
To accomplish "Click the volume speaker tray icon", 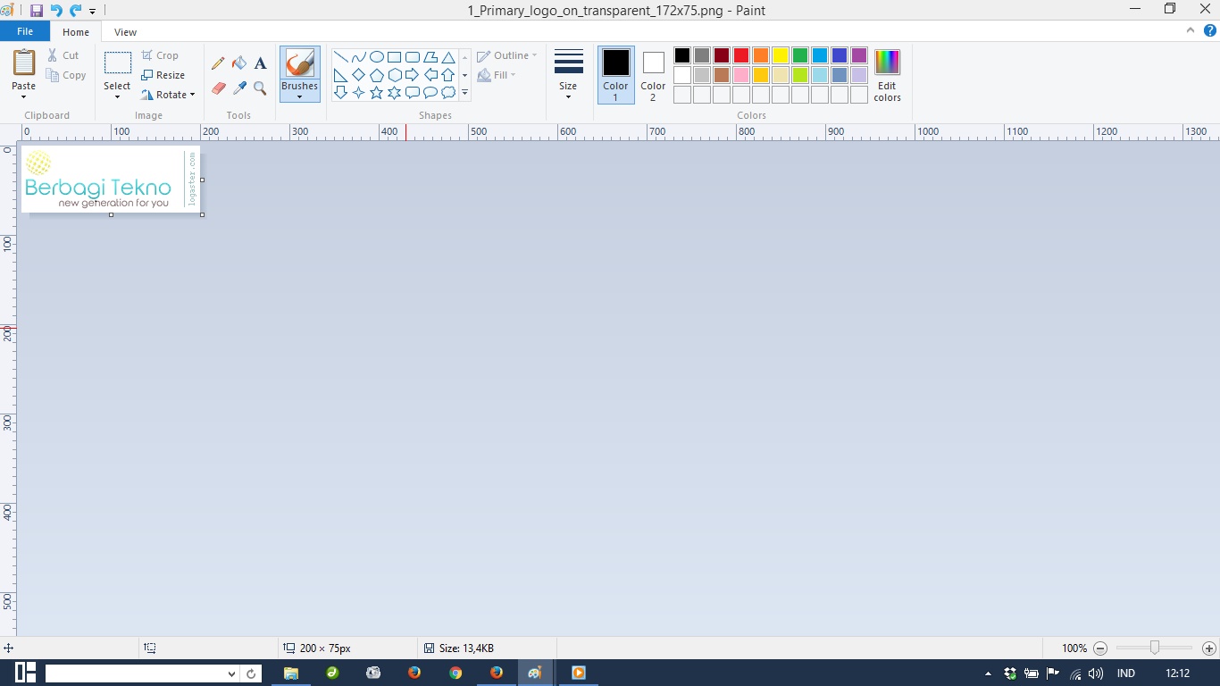I will tap(1095, 673).
